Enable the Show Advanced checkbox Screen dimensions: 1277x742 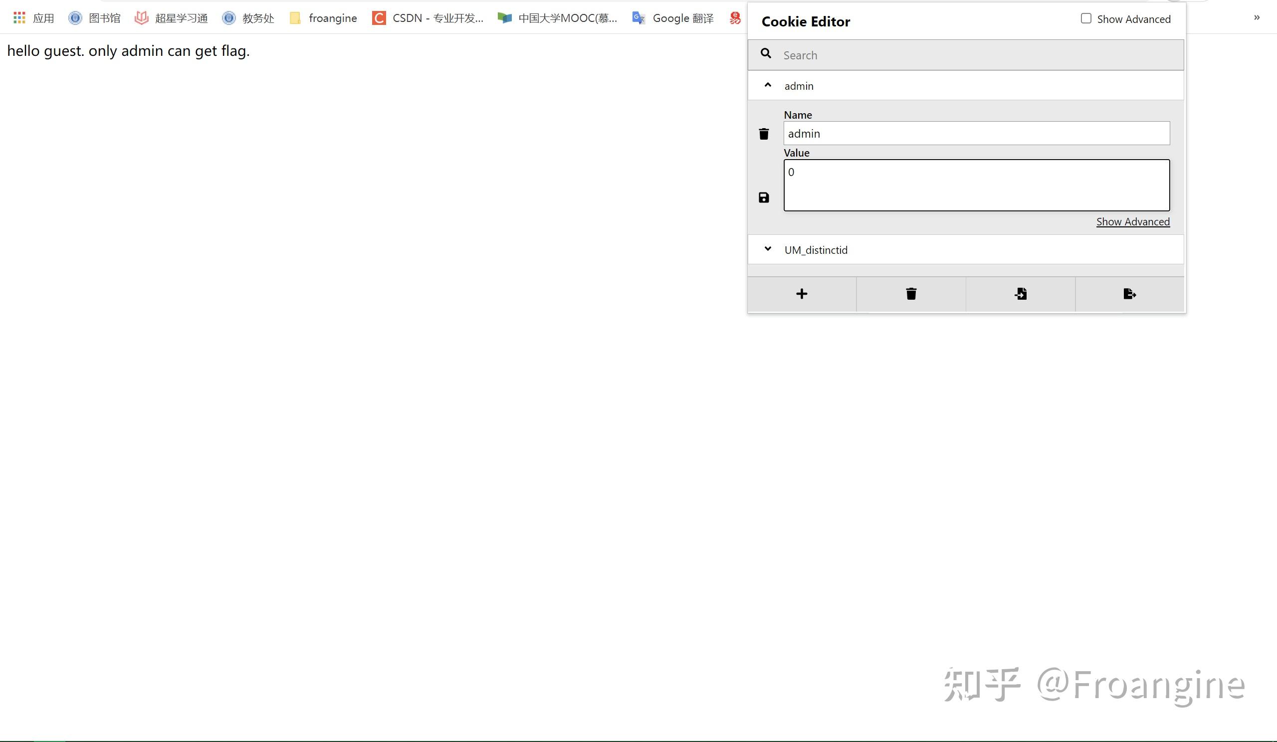[1085, 18]
